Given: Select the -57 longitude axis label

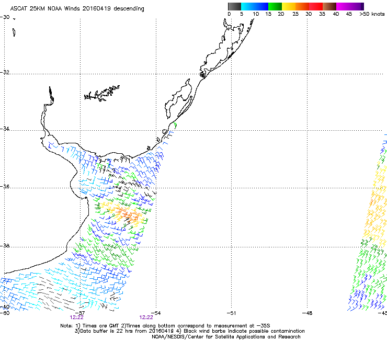Looking at the screenshot, I should [x=79, y=313].
